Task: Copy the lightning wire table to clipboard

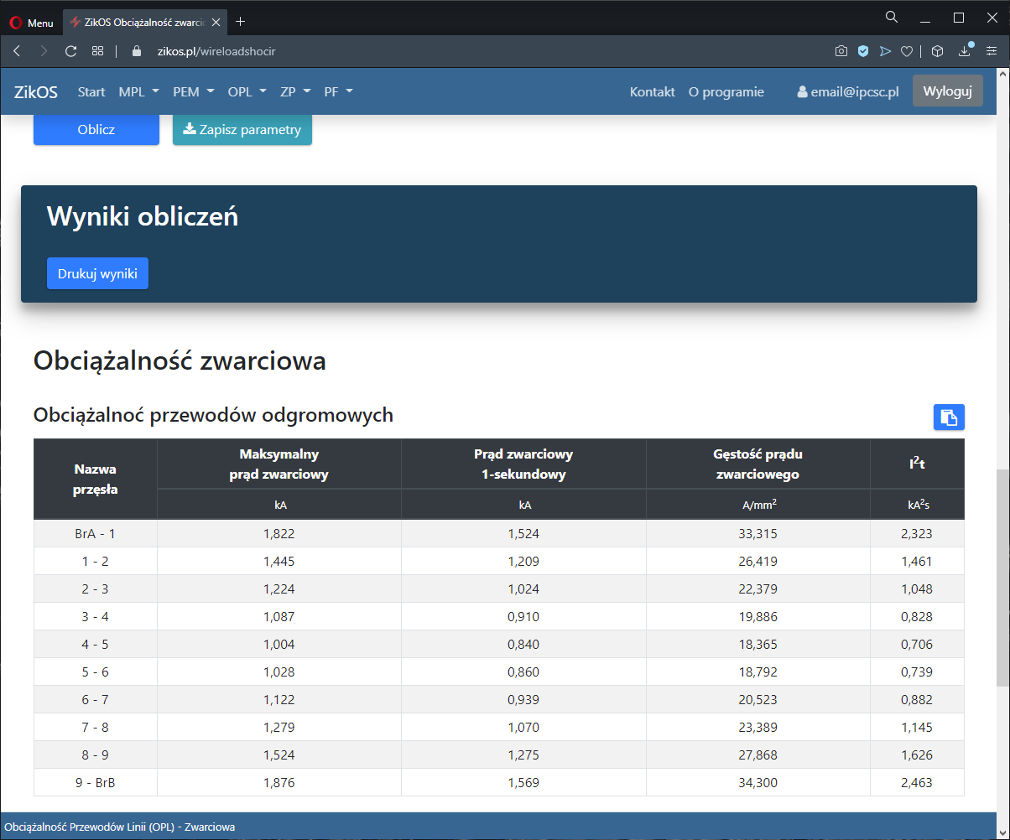Action: pos(949,417)
